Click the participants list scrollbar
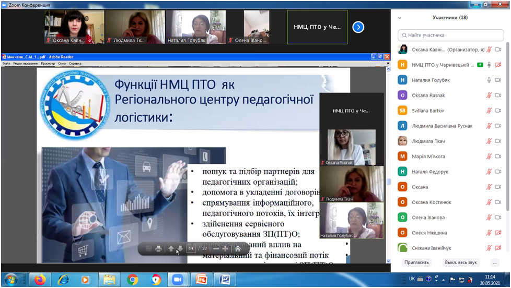The height and width of the screenshot is (288, 511). 507,126
